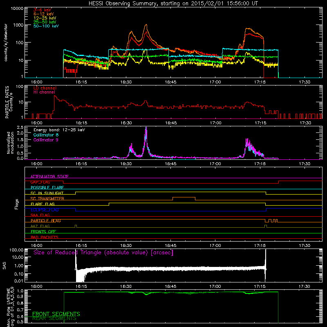Click the FRONTS OFF flag label

click(43, 232)
